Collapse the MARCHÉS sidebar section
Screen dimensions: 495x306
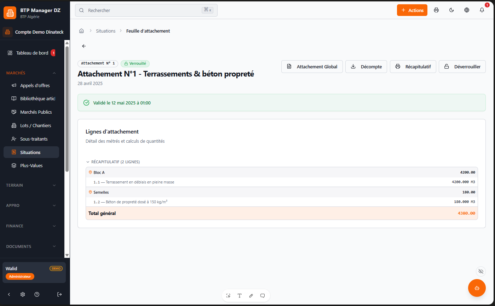coord(31,73)
